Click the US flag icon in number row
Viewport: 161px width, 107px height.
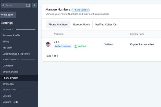[48, 44]
